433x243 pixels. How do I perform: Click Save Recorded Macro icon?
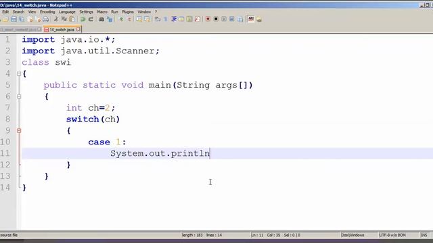[240, 19]
